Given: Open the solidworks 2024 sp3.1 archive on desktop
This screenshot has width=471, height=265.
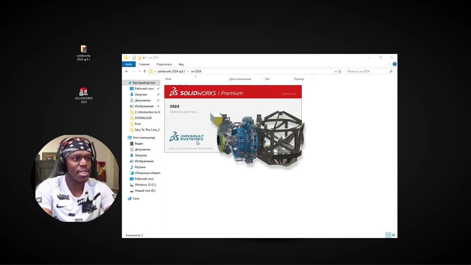Looking at the screenshot, I should tap(84, 53).
